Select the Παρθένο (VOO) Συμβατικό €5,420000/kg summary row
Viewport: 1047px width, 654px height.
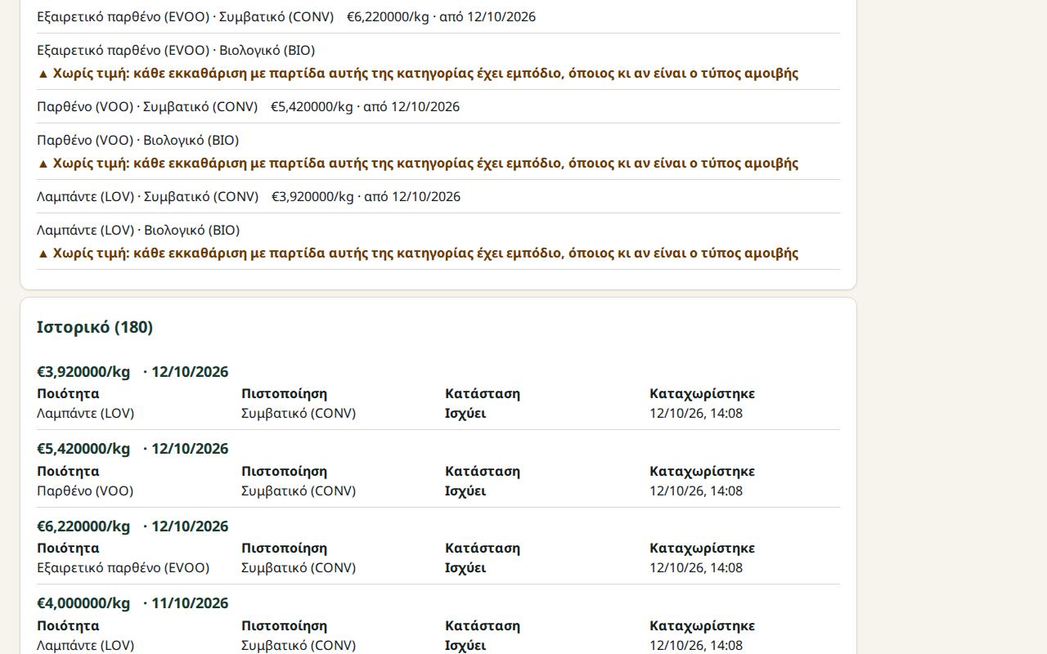coord(438,106)
